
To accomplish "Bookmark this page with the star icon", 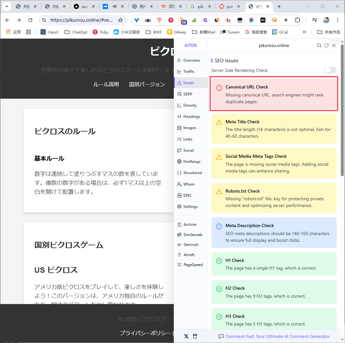I will point(120,20).
